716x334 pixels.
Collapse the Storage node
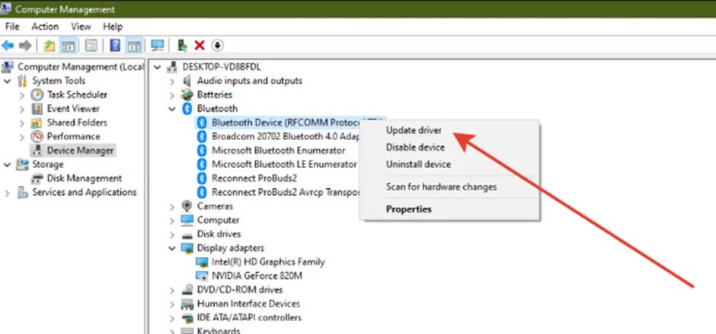point(8,164)
